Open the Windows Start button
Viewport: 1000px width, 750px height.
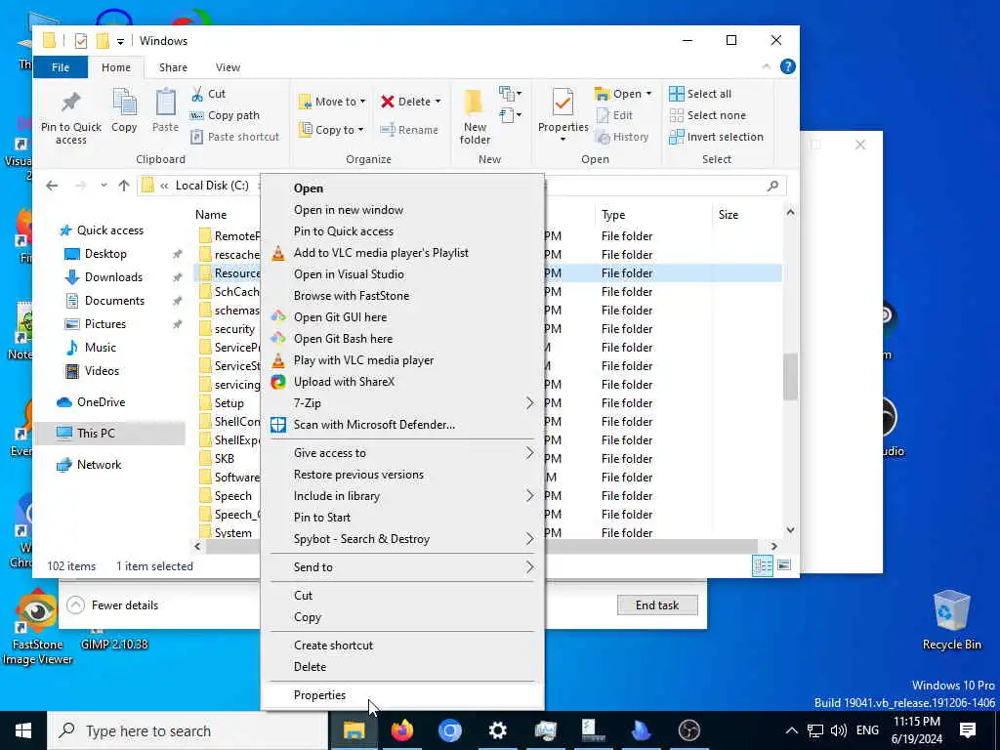coord(23,730)
